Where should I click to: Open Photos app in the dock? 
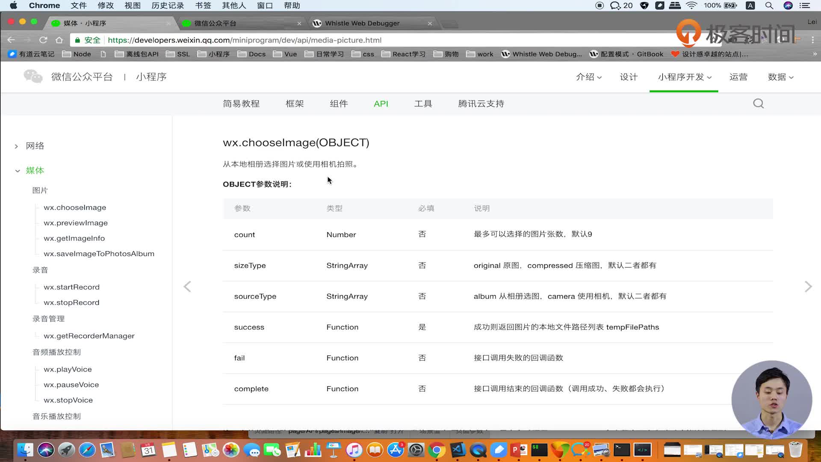tap(231, 450)
